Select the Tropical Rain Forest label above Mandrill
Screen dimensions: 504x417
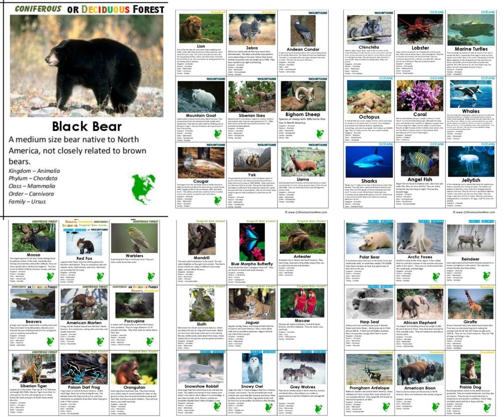pyautogui.click(x=210, y=221)
